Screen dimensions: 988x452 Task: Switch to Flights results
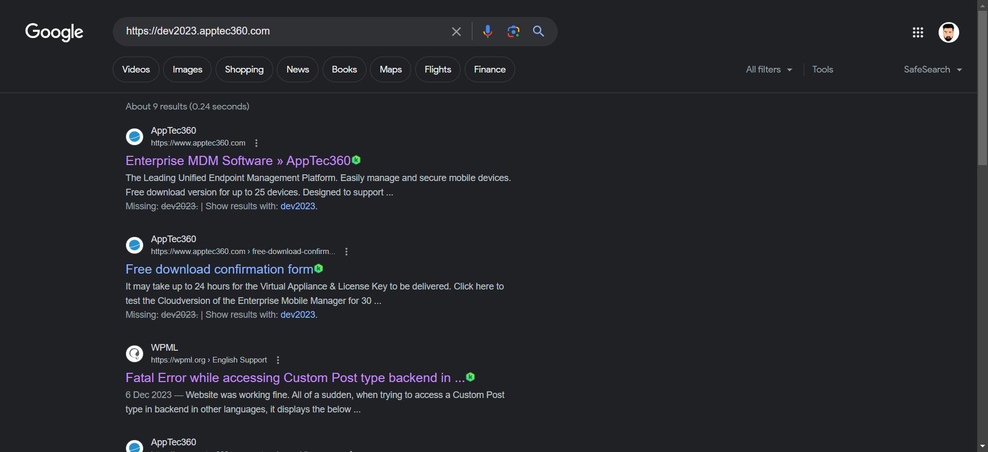tap(437, 69)
